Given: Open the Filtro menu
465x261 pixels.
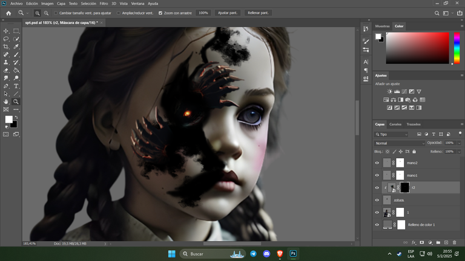Looking at the screenshot, I should tap(104, 4).
